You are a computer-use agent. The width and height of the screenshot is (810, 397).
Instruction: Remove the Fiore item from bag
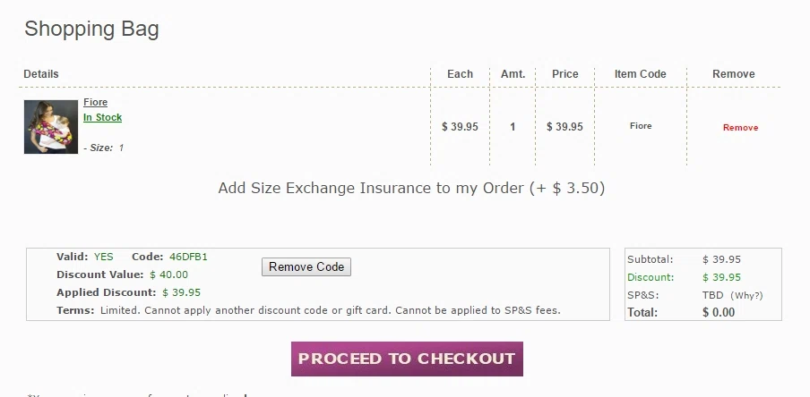click(x=740, y=127)
